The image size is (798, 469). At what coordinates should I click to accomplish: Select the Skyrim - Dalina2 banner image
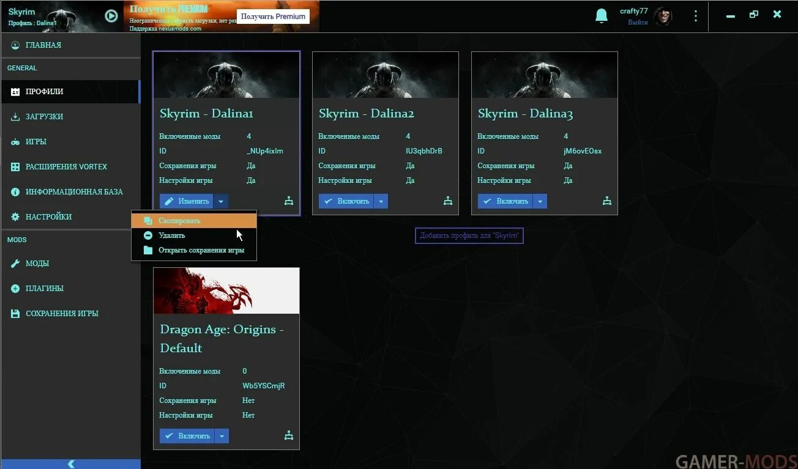tap(386, 75)
